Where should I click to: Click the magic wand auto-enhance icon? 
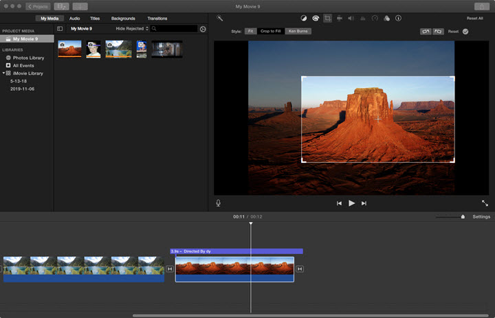pyautogui.click(x=220, y=19)
